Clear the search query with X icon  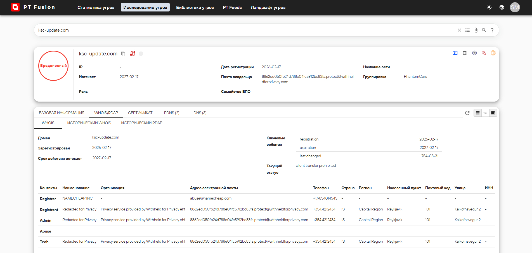(459, 30)
